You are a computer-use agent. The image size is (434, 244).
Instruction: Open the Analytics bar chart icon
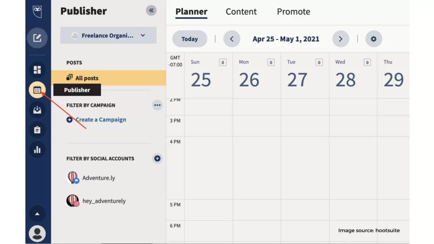point(37,150)
